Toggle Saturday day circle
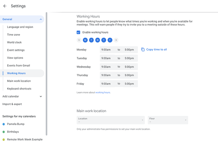 (116, 40)
